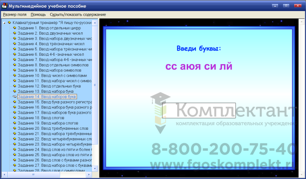
Task: Click the application icon in title bar
Action: click(5, 6)
